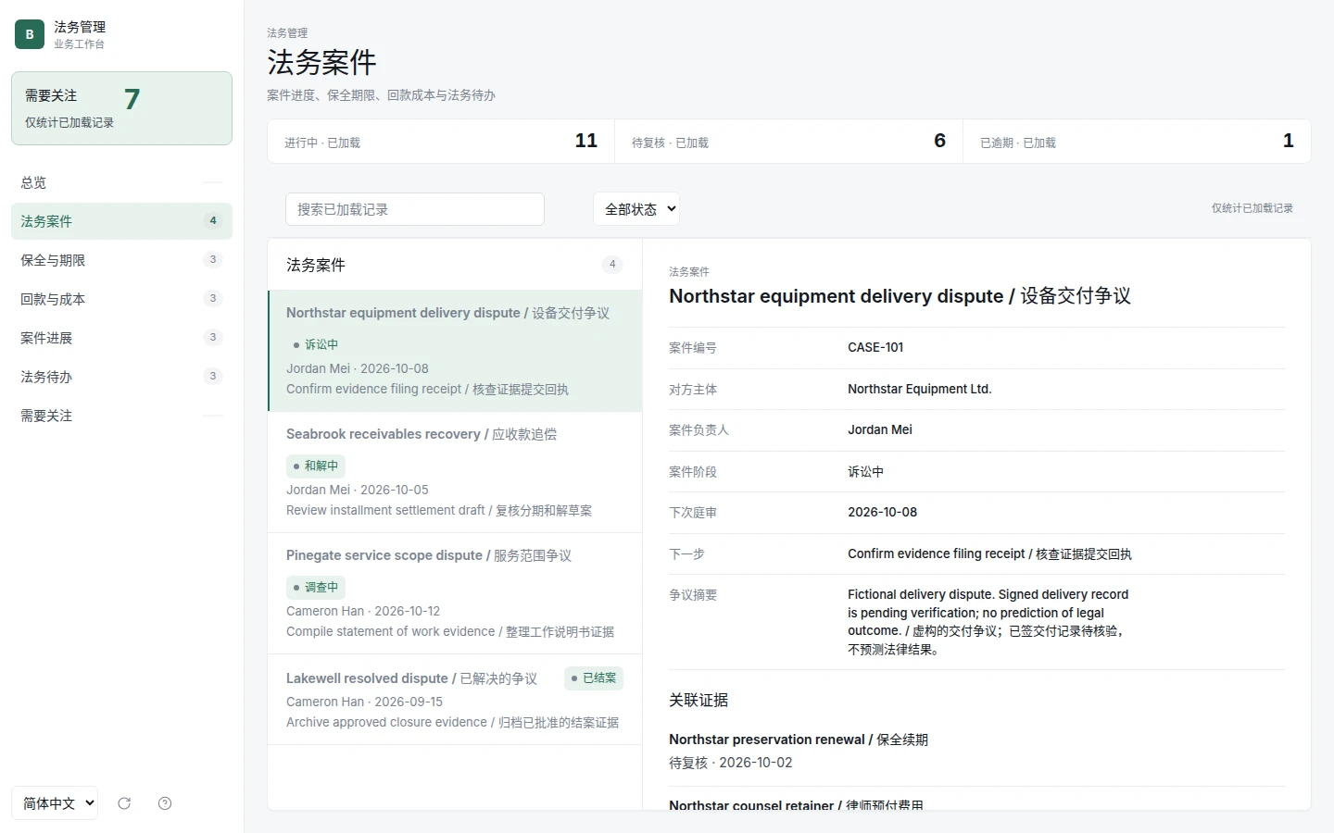Open 法务待办 in the sidebar
The height and width of the screenshot is (833, 1334).
pos(121,377)
